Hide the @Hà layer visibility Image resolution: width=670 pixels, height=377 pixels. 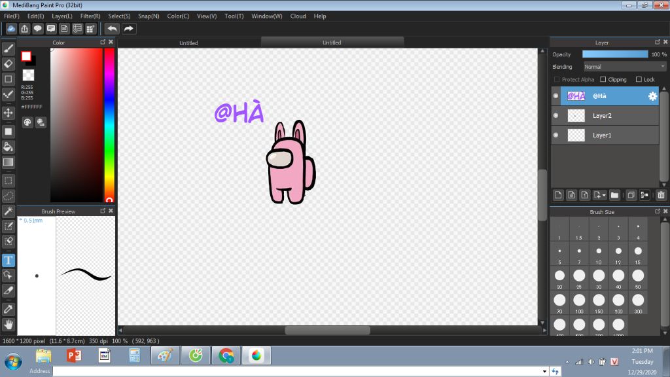click(555, 96)
